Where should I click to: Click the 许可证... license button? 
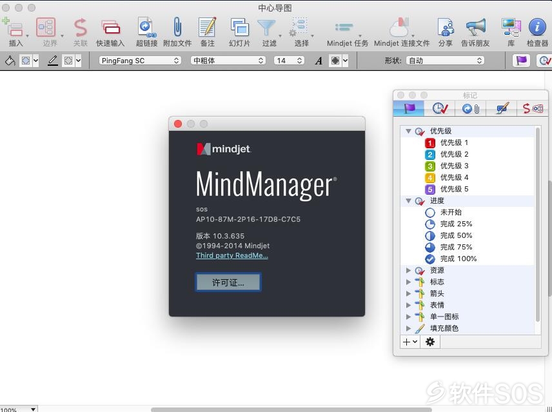(228, 282)
